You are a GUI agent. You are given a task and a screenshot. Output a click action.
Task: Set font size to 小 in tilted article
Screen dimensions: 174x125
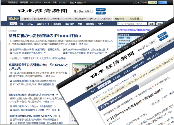point(153,104)
